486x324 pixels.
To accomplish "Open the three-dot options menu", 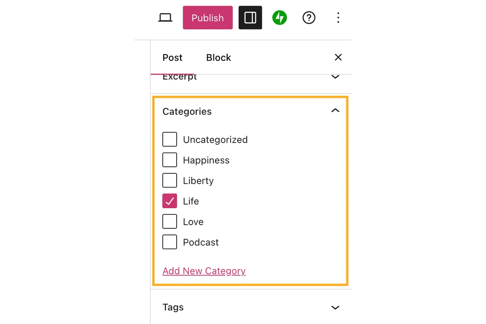I will 338,18.
